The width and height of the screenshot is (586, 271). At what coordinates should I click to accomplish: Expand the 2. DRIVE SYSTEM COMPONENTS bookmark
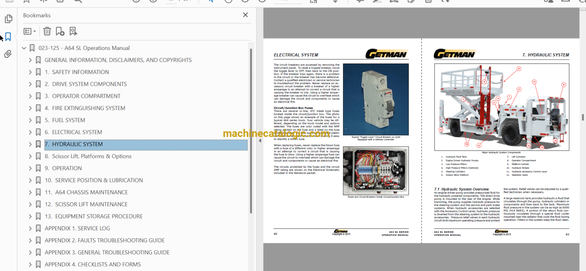31,84
